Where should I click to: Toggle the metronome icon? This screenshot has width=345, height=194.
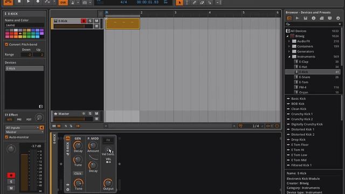72,2
